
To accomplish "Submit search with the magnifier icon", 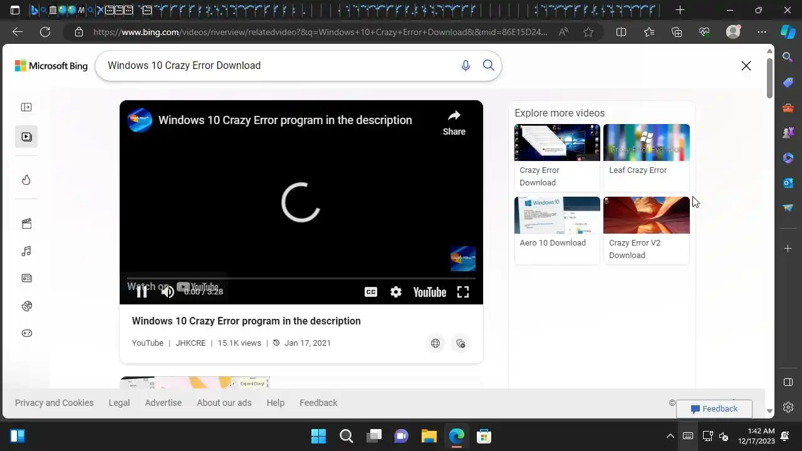I will point(489,66).
